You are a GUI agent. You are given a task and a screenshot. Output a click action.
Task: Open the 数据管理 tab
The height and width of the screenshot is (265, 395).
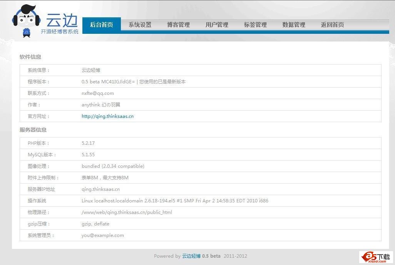294,25
